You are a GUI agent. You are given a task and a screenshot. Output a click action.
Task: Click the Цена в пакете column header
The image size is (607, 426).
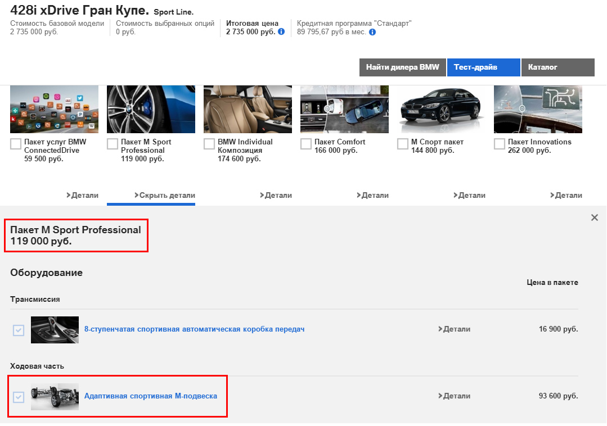tap(552, 283)
